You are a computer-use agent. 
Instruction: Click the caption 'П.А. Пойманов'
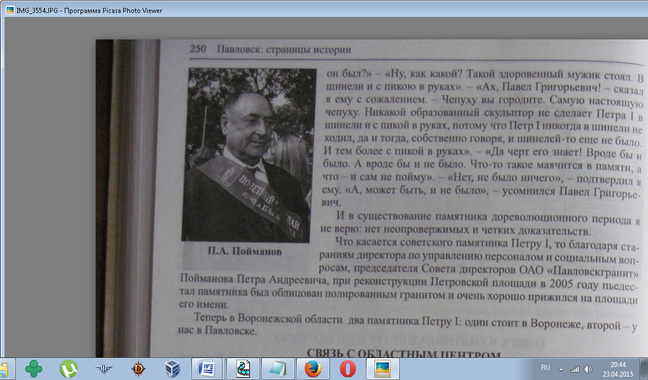point(245,251)
